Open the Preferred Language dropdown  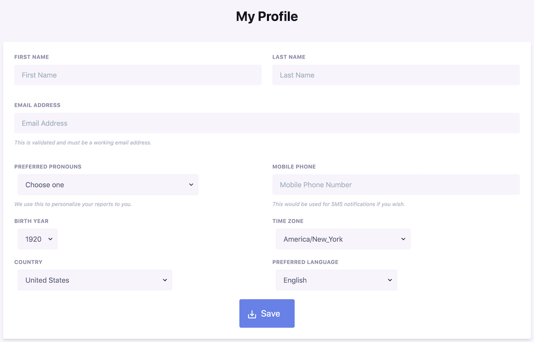(336, 280)
